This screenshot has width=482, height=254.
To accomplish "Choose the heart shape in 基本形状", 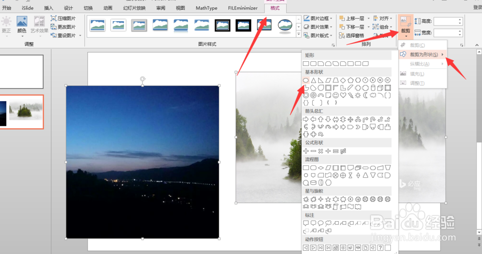I will 343,95.
